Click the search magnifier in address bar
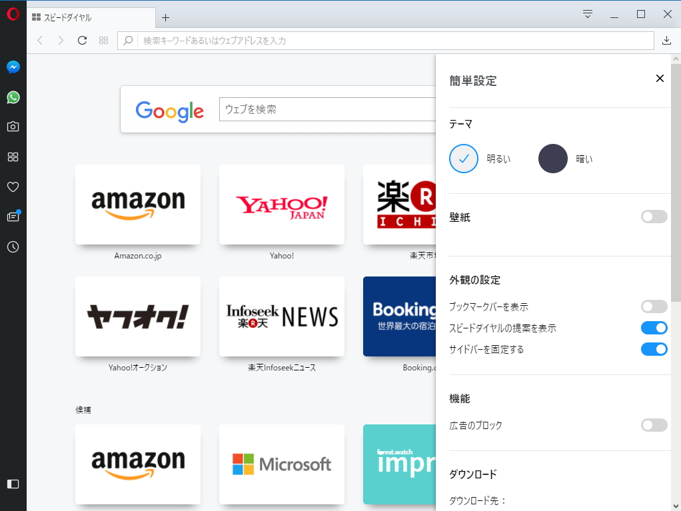The height and width of the screenshot is (511, 681). [128, 41]
